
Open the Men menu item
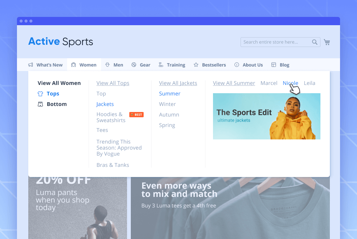click(x=114, y=65)
